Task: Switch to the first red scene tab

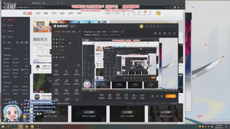Action: (58, 32)
